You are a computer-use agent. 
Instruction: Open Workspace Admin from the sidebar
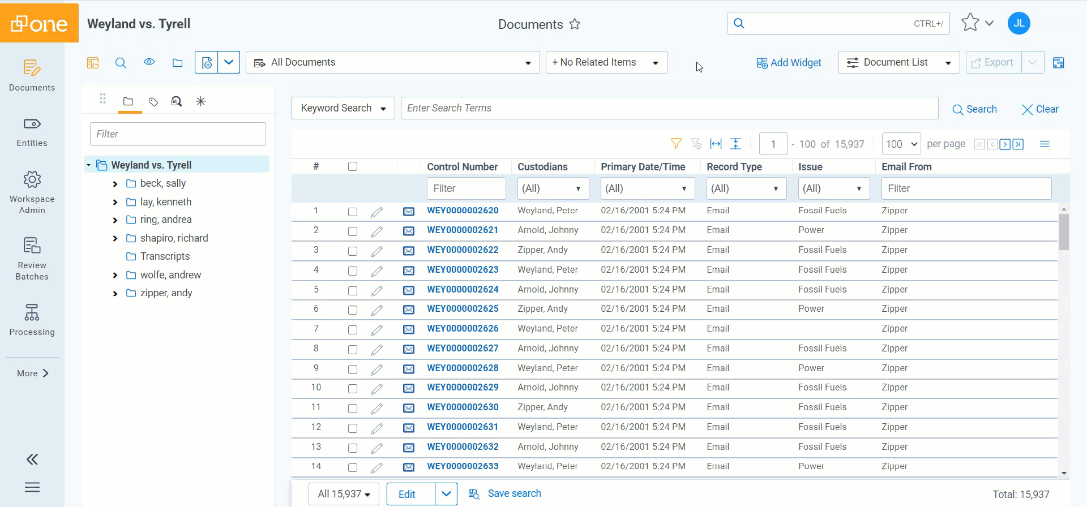(x=32, y=192)
